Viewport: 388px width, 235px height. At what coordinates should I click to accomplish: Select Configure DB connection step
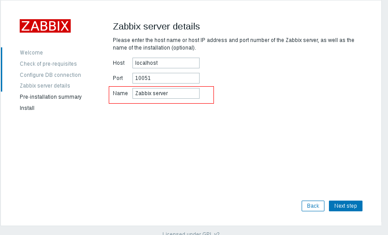pyautogui.click(x=50, y=75)
